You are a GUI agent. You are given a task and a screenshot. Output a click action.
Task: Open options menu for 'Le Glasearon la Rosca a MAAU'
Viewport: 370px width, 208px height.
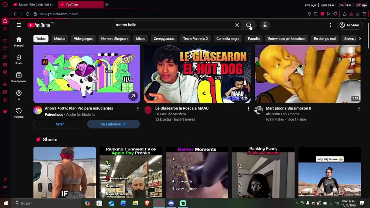(x=248, y=109)
